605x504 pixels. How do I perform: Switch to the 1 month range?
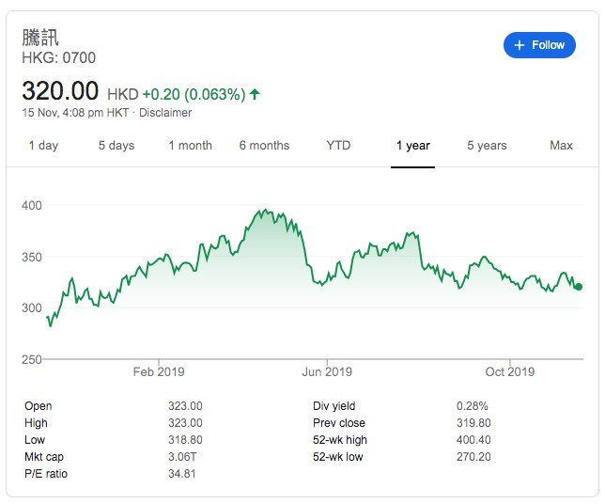point(190,146)
